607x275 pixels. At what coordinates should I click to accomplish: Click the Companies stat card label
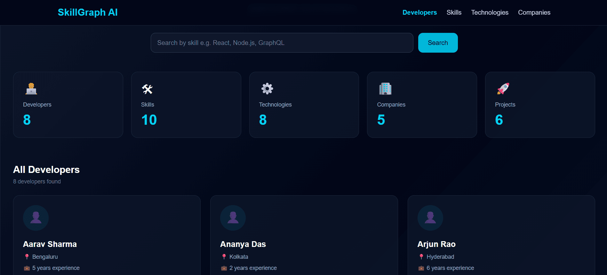click(x=391, y=105)
